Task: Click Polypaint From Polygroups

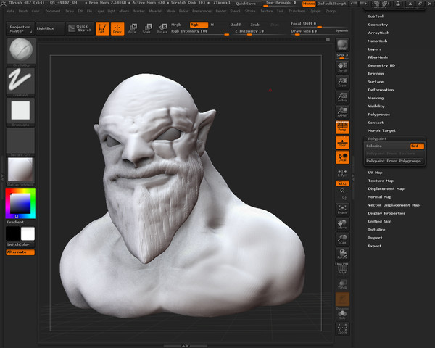Action: (x=394, y=161)
